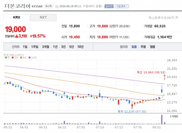
Task: Open the NXT help question-mark icon
Action: click(x=177, y=18)
